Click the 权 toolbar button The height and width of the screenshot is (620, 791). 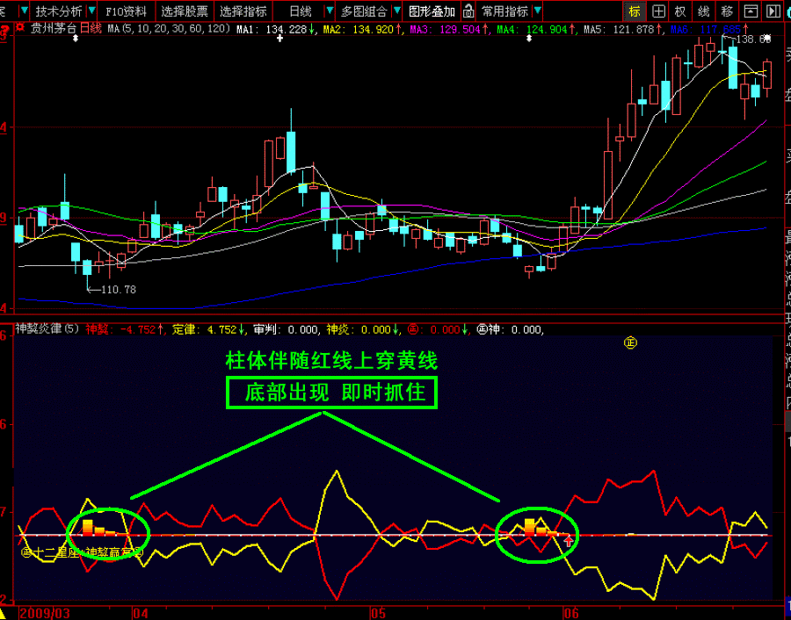(680, 11)
